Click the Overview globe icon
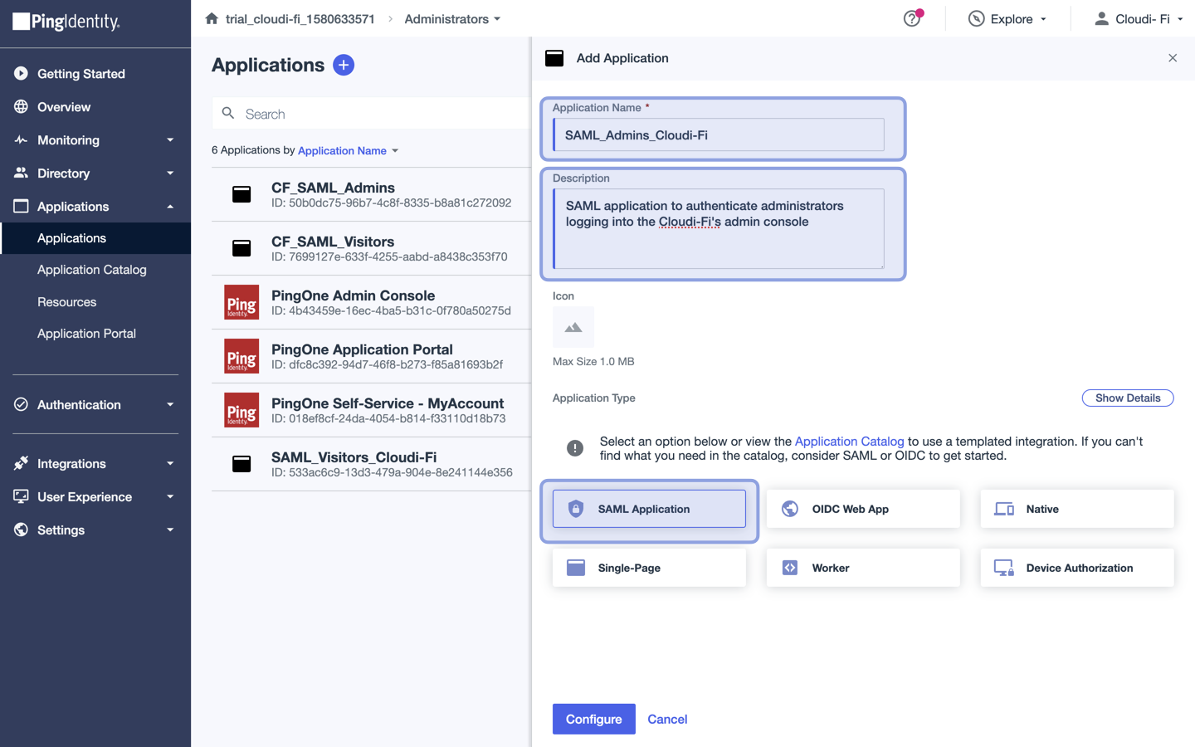The height and width of the screenshot is (747, 1195). (x=21, y=106)
